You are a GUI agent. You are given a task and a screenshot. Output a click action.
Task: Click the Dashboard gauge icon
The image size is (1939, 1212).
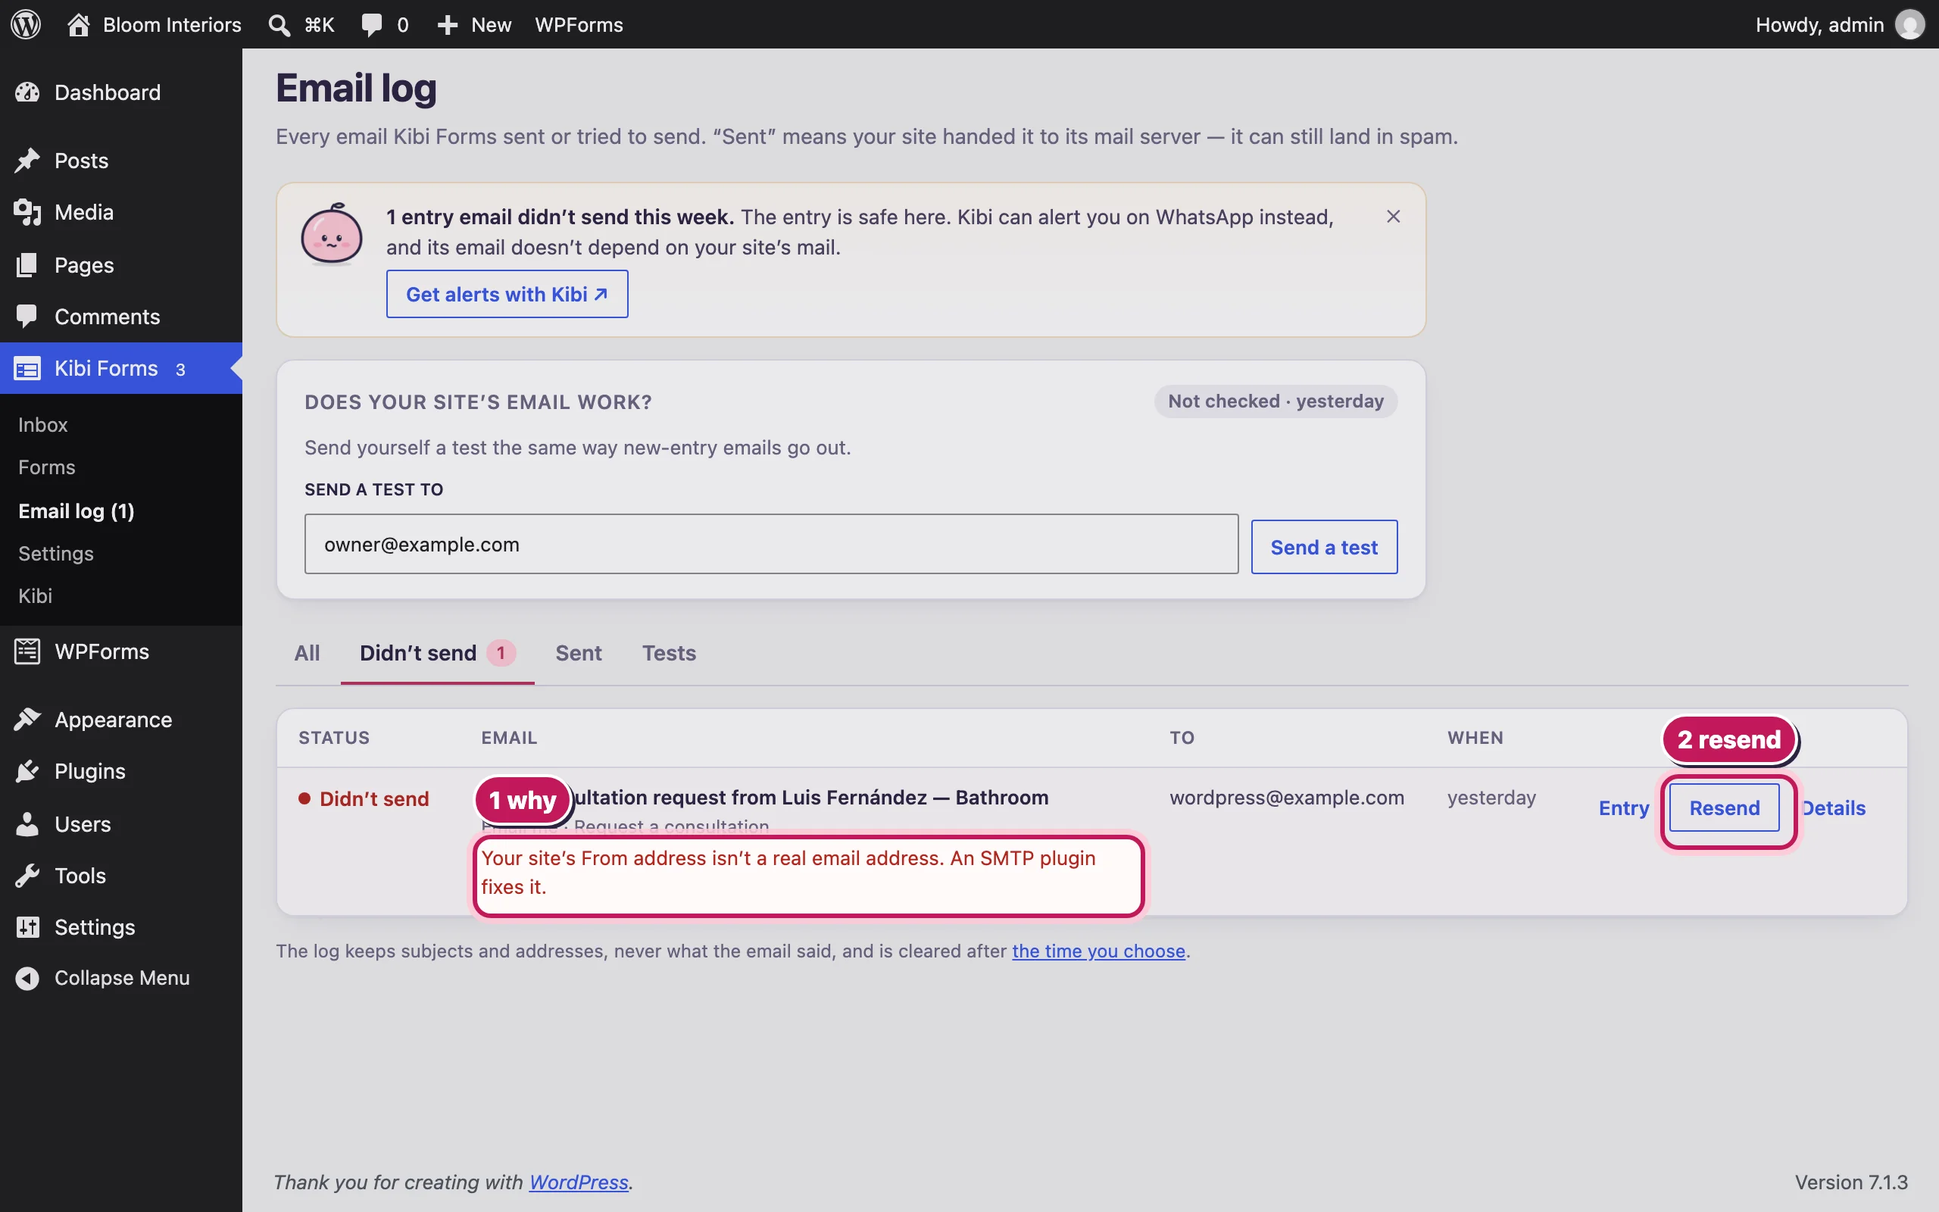coord(27,92)
